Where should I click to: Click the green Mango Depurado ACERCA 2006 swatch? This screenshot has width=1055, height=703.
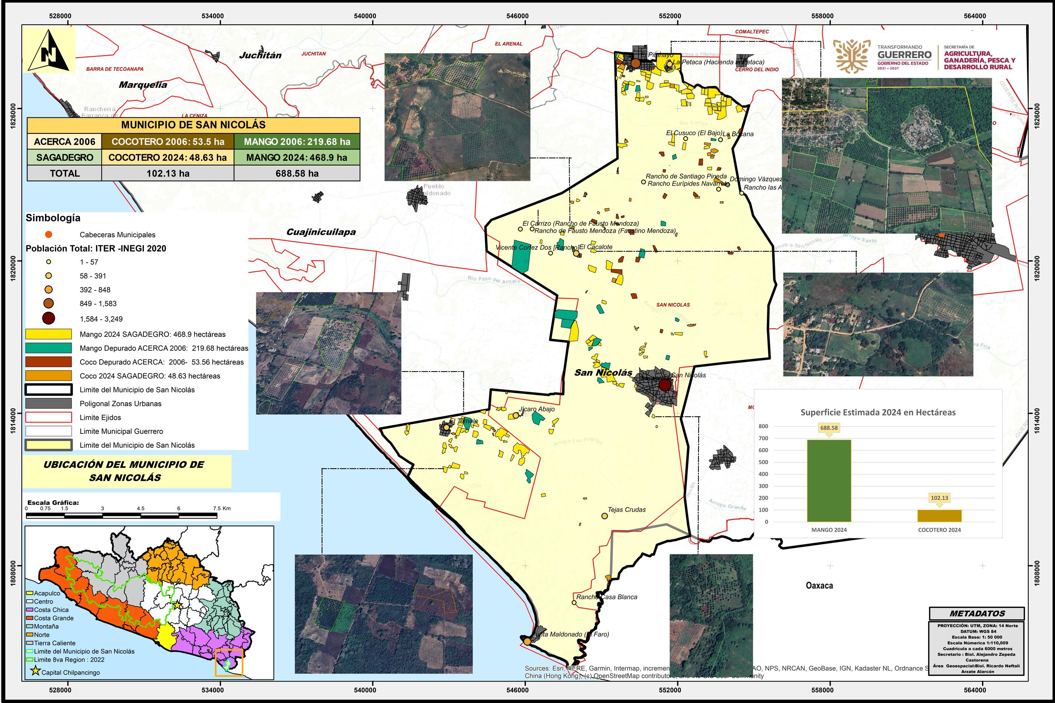coord(49,348)
